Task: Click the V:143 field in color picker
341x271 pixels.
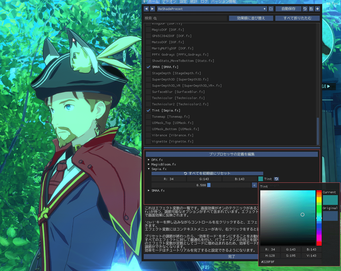Action: click(311, 256)
